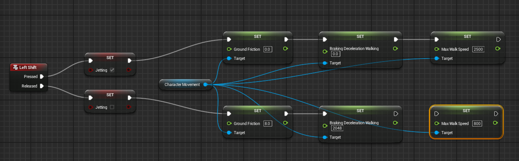Click Target pin of Max Walk Speed 800 node

click(x=436, y=133)
